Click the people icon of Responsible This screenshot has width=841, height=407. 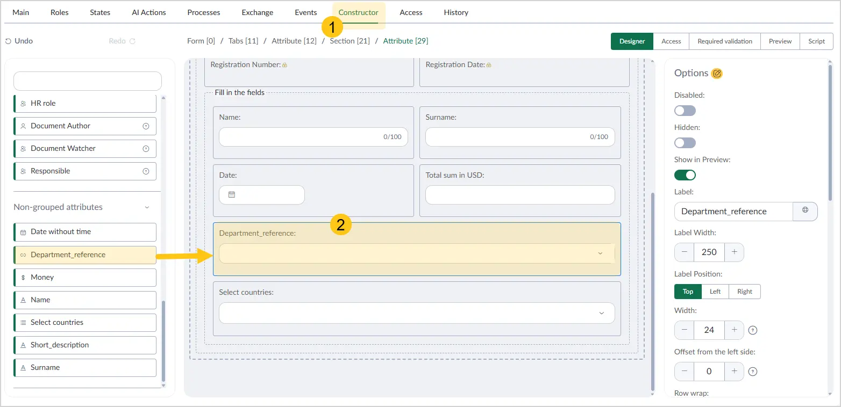23,171
